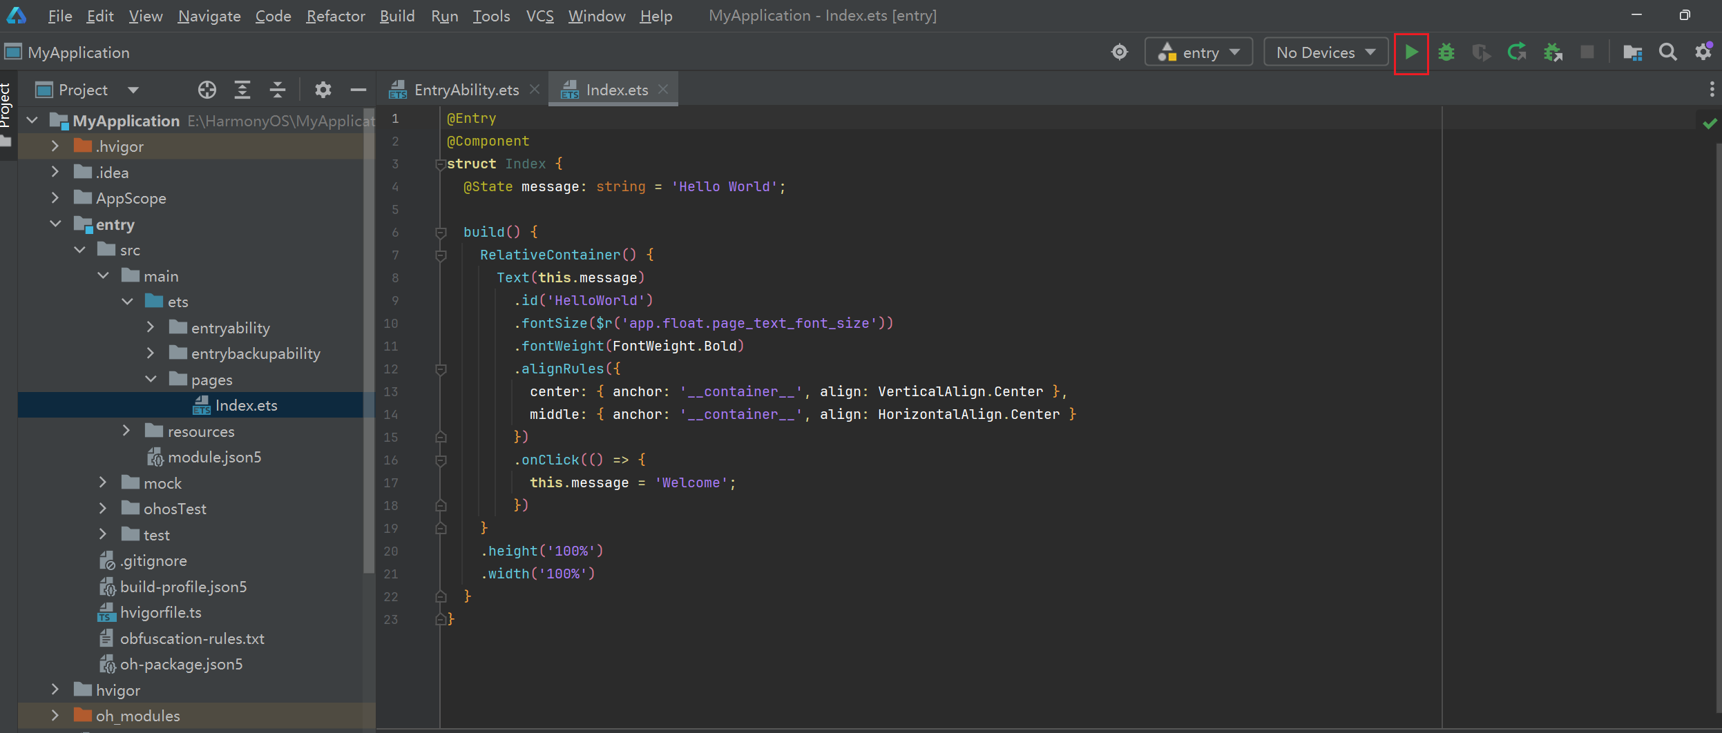
Task: Click the green Run play button
Action: pyautogui.click(x=1411, y=52)
